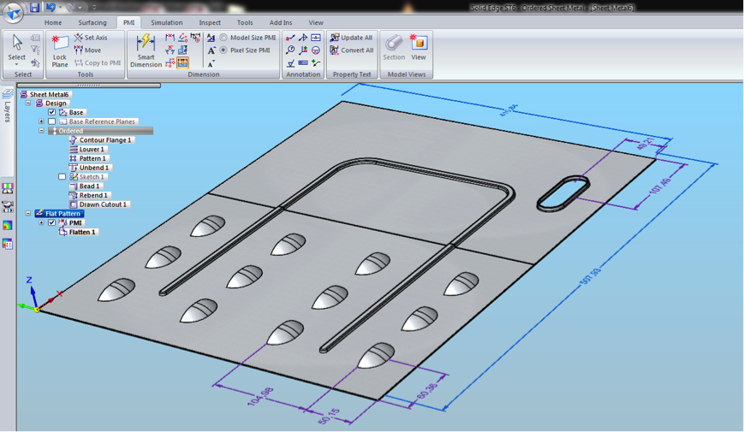
Task: Select Louver 1 feature in the tree
Action: [88, 149]
